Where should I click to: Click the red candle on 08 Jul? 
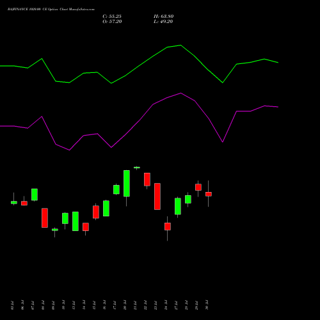click(x=45, y=218)
